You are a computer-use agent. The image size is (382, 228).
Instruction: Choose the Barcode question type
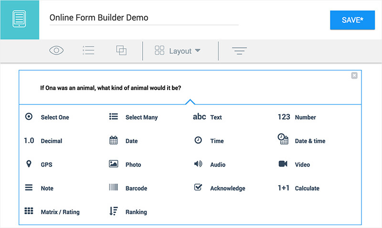(128, 188)
